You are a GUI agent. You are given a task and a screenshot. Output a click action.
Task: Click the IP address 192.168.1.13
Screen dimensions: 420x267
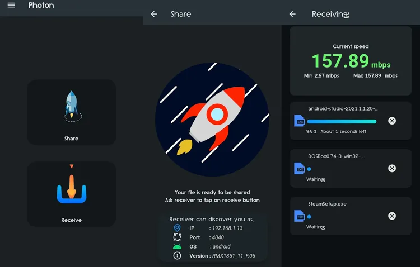(x=227, y=228)
